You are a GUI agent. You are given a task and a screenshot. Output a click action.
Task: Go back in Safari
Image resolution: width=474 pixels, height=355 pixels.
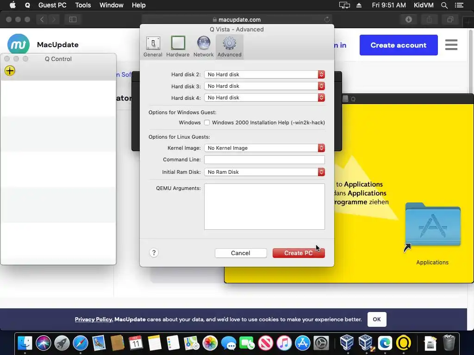coord(42,19)
